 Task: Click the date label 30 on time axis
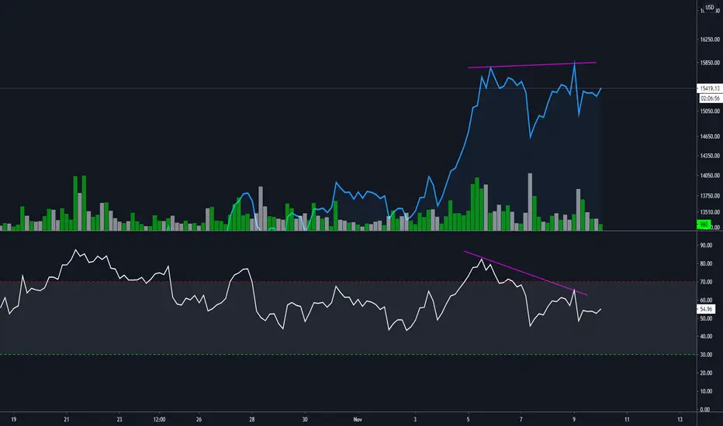point(305,420)
